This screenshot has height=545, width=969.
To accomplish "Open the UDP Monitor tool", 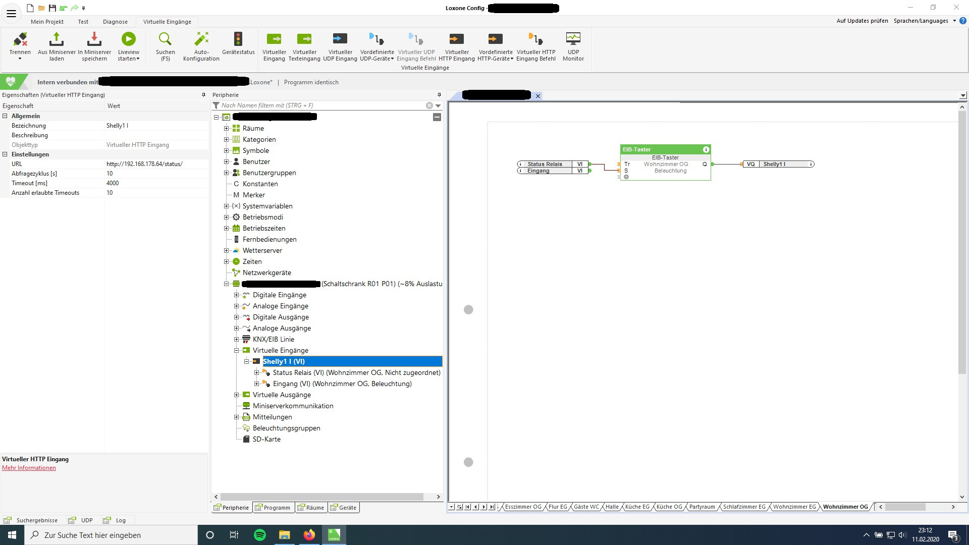I will click(x=573, y=39).
